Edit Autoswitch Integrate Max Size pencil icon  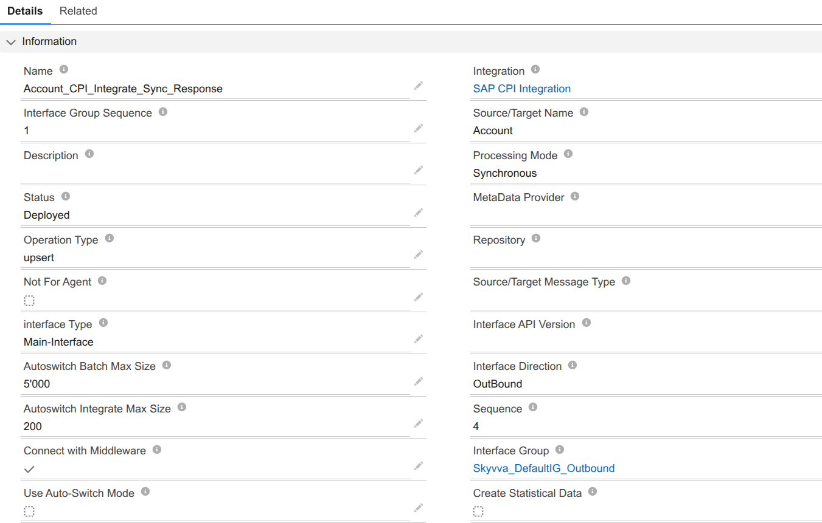[x=419, y=423]
